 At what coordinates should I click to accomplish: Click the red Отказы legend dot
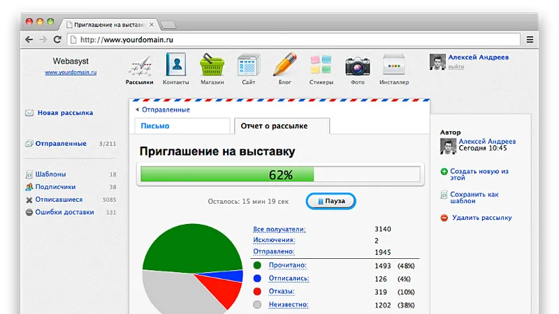tap(257, 292)
